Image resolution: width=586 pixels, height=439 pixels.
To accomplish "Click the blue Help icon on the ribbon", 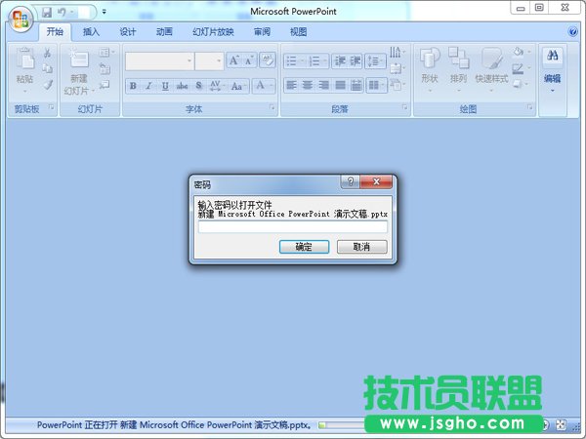I will click(573, 31).
